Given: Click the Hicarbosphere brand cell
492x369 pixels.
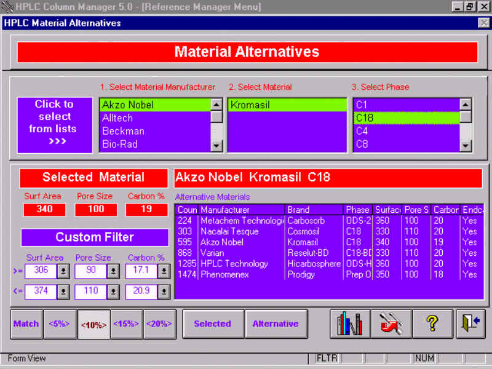Looking at the screenshot, I should [314, 264].
